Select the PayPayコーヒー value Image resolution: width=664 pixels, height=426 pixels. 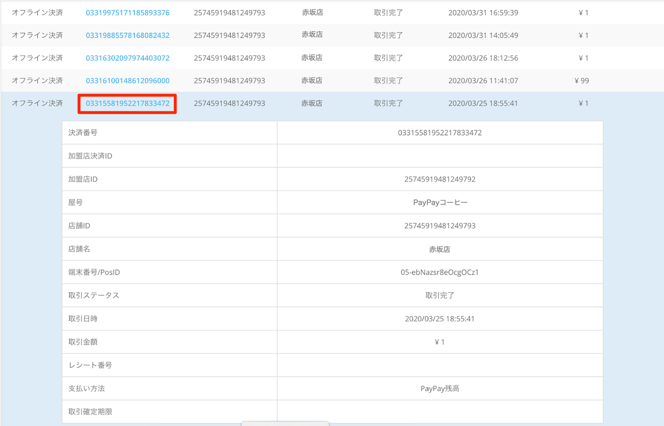[440, 202]
